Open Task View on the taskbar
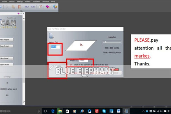 click(x=45, y=111)
